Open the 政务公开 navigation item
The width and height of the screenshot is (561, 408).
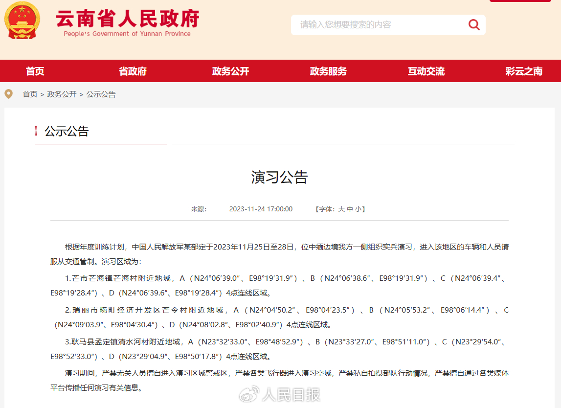click(x=230, y=71)
